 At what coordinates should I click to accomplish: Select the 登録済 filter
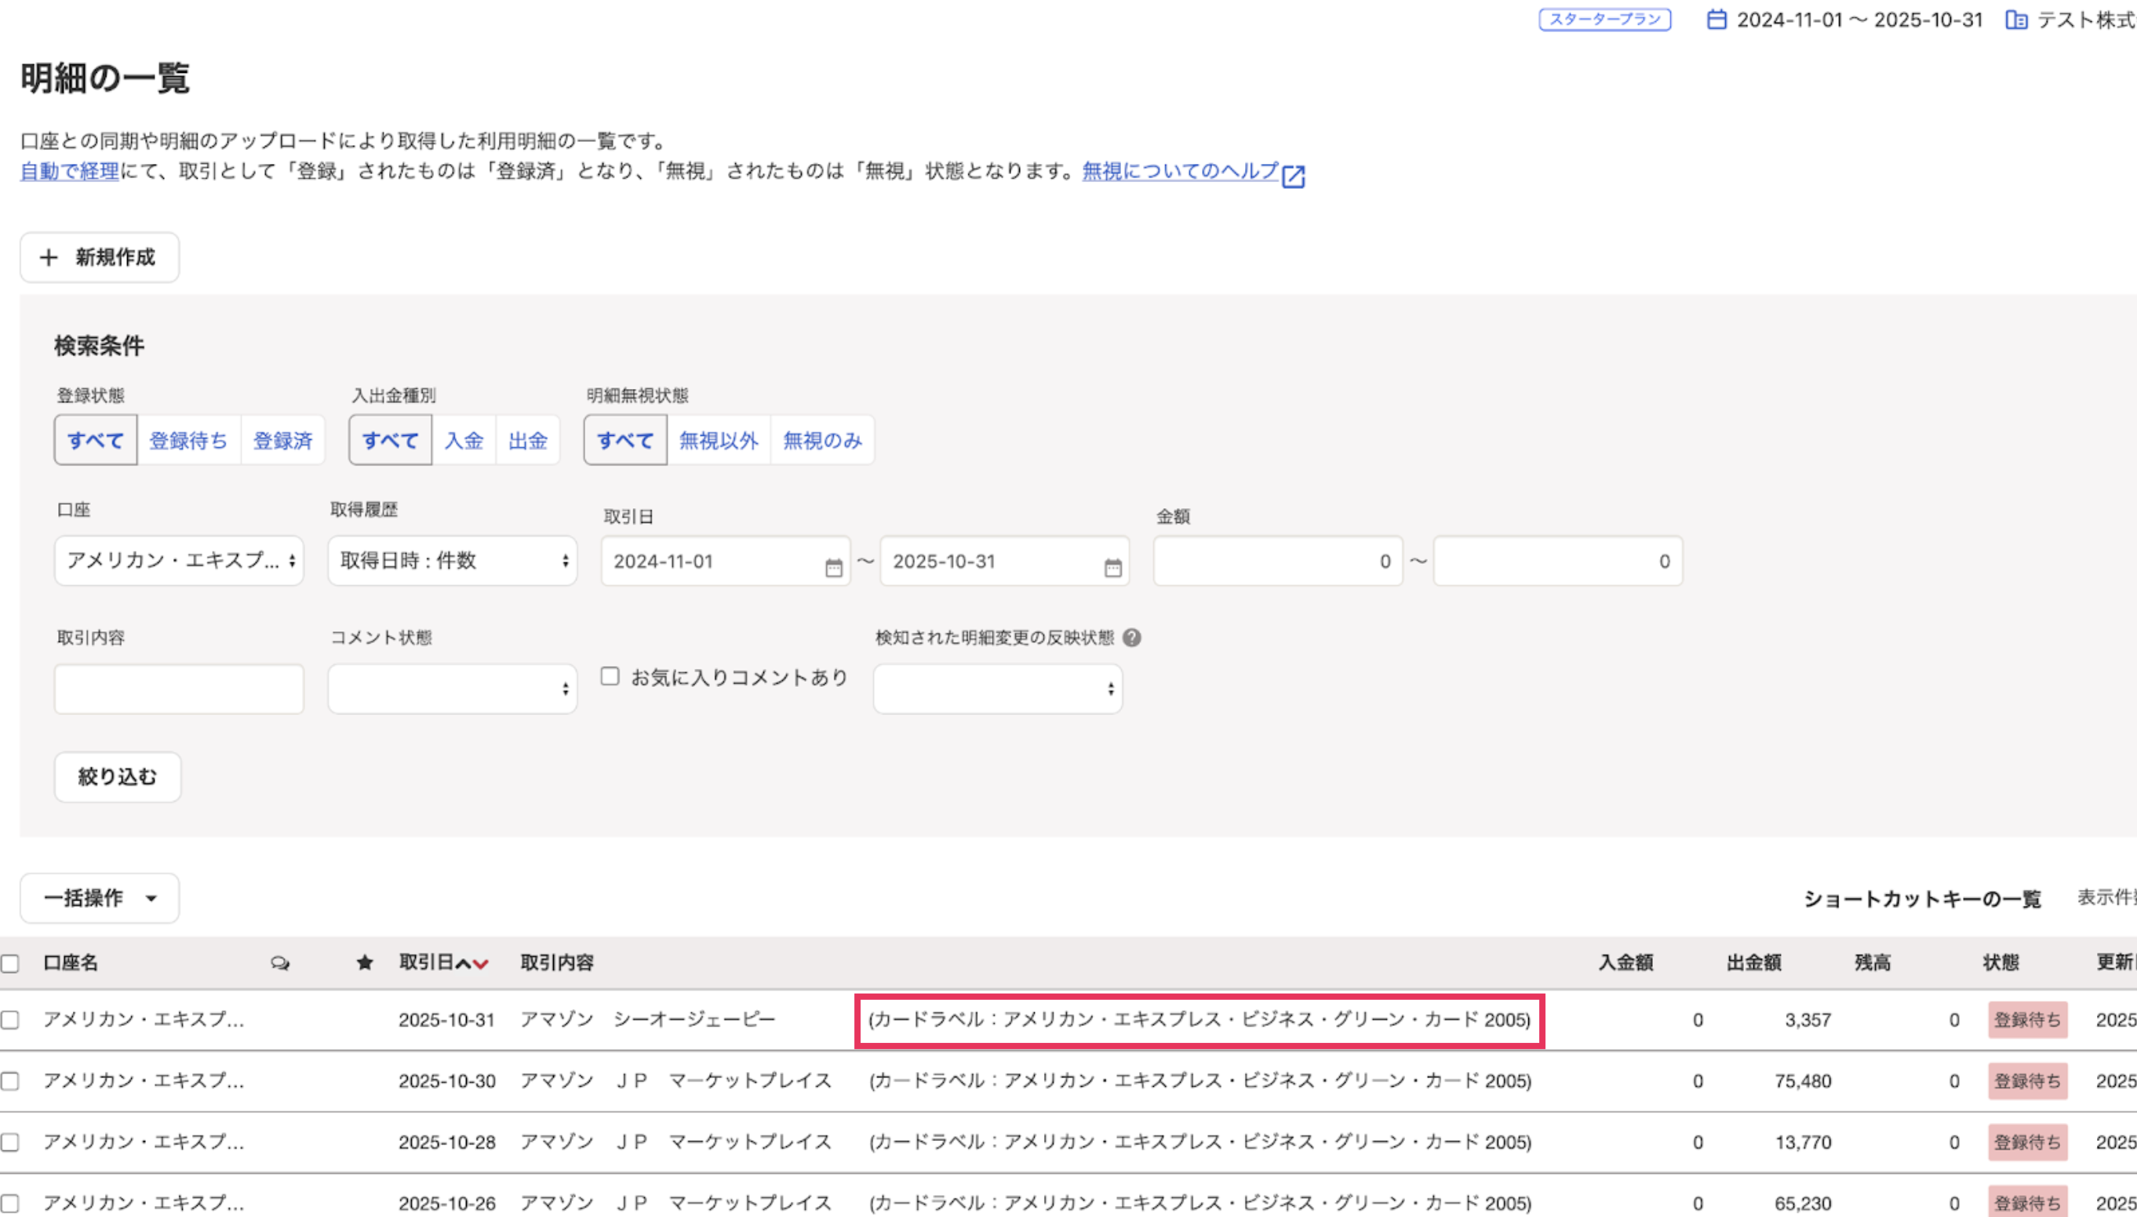pos(282,440)
